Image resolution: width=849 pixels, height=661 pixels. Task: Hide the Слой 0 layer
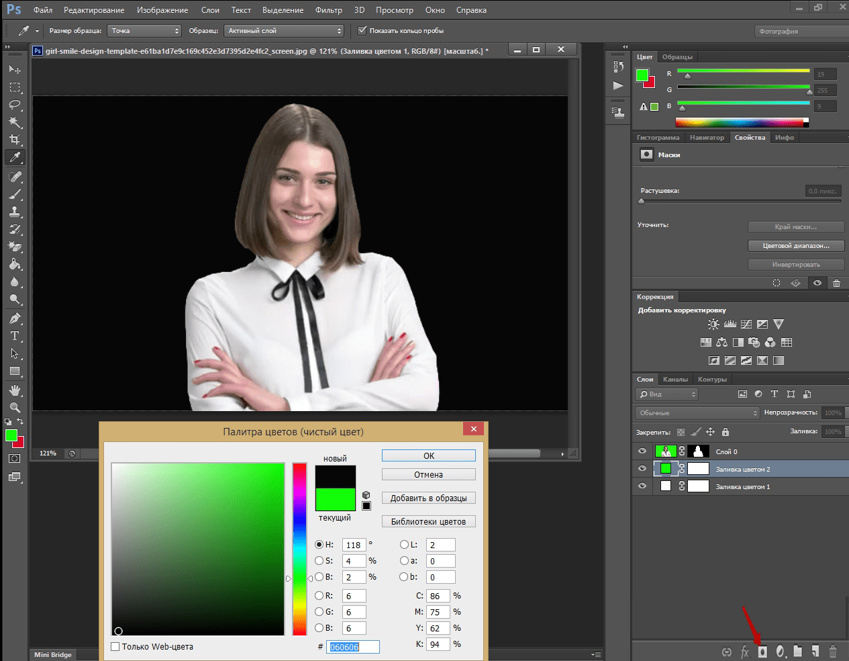[642, 451]
